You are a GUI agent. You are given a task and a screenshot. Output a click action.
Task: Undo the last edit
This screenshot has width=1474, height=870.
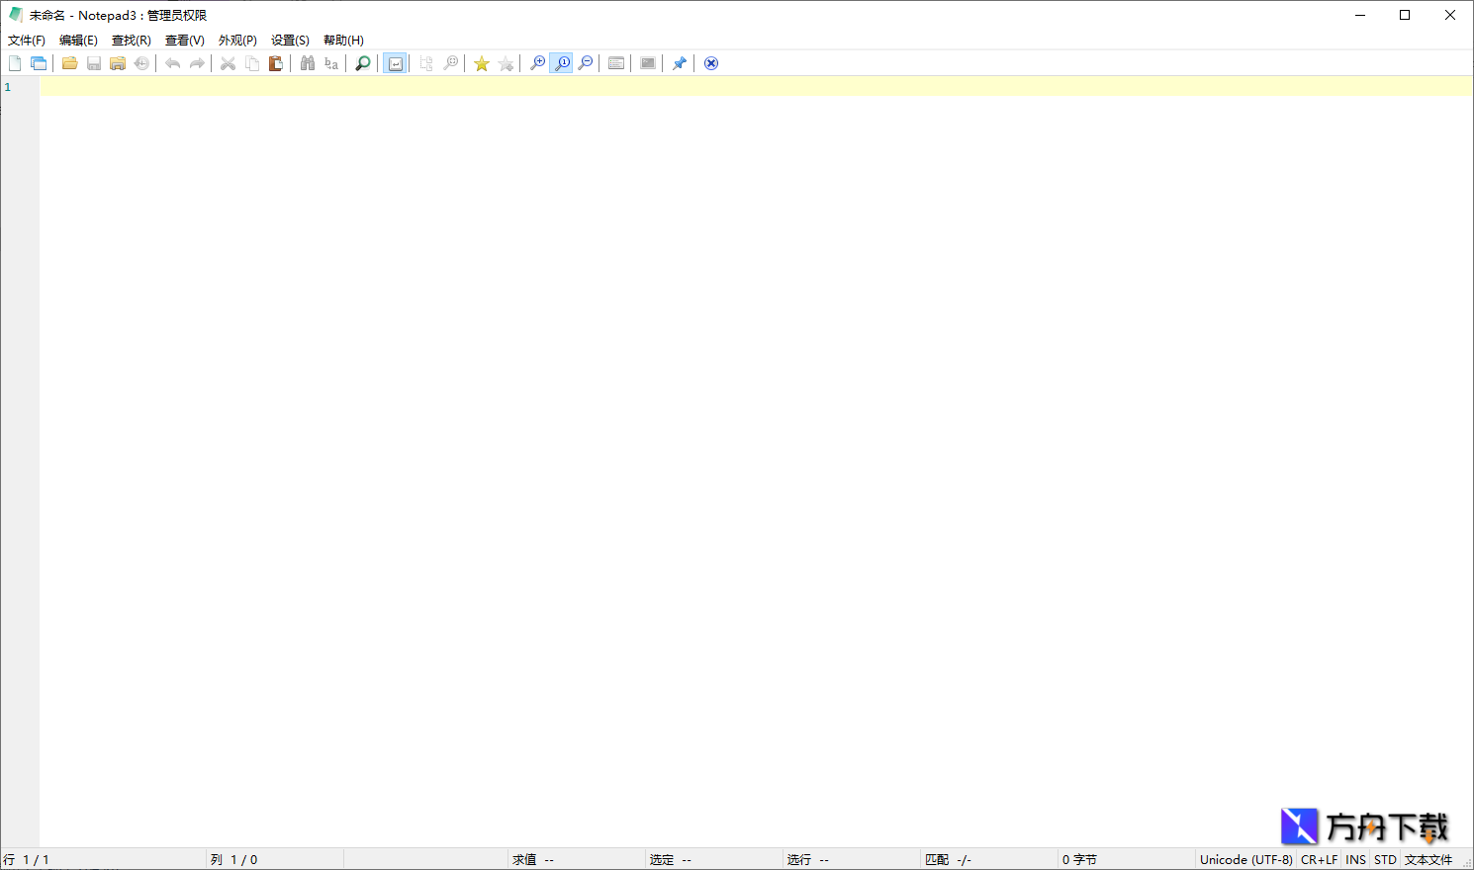(x=172, y=62)
